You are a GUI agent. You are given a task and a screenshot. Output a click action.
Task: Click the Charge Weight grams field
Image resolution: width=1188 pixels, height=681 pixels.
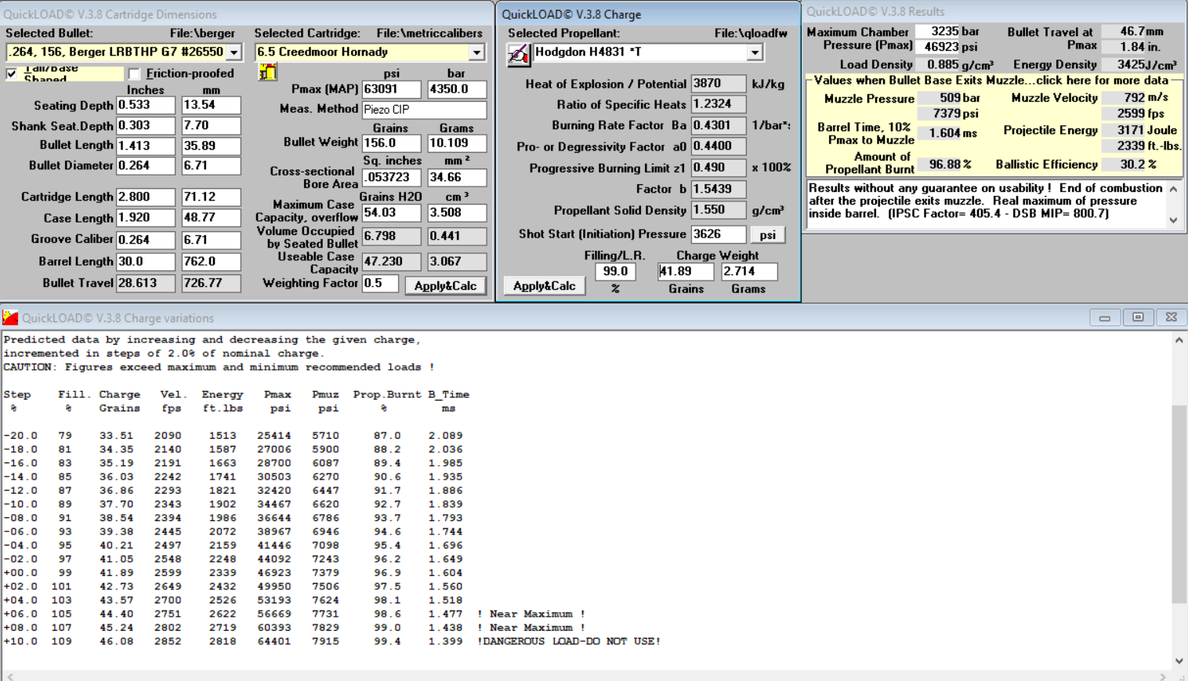click(x=749, y=271)
